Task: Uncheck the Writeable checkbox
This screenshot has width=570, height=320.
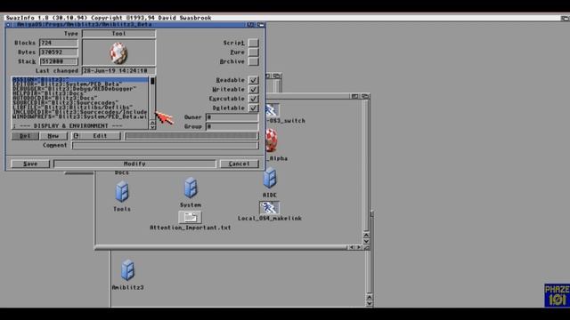Action: [253, 89]
